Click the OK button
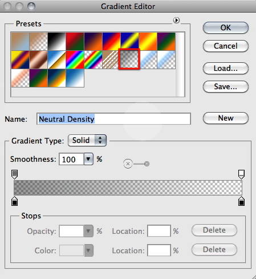The width and height of the screenshot is (256, 279). (226, 27)
